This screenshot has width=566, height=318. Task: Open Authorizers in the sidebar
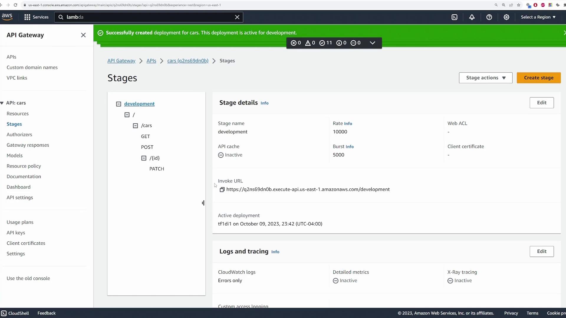[x=19, y=135]
